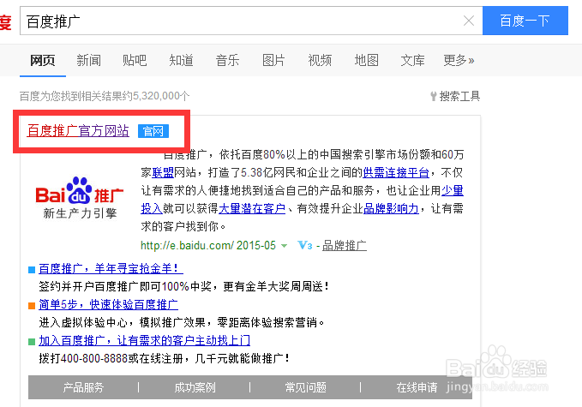Click the result count text 5,320,000个
This screenshot has height=407, width=582.
click(161, 96)
